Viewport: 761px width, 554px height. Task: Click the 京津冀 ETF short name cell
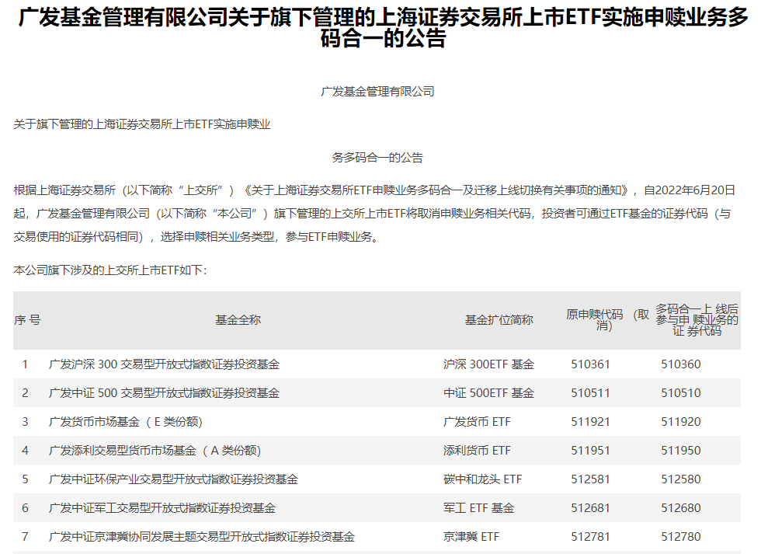[471, 537]
